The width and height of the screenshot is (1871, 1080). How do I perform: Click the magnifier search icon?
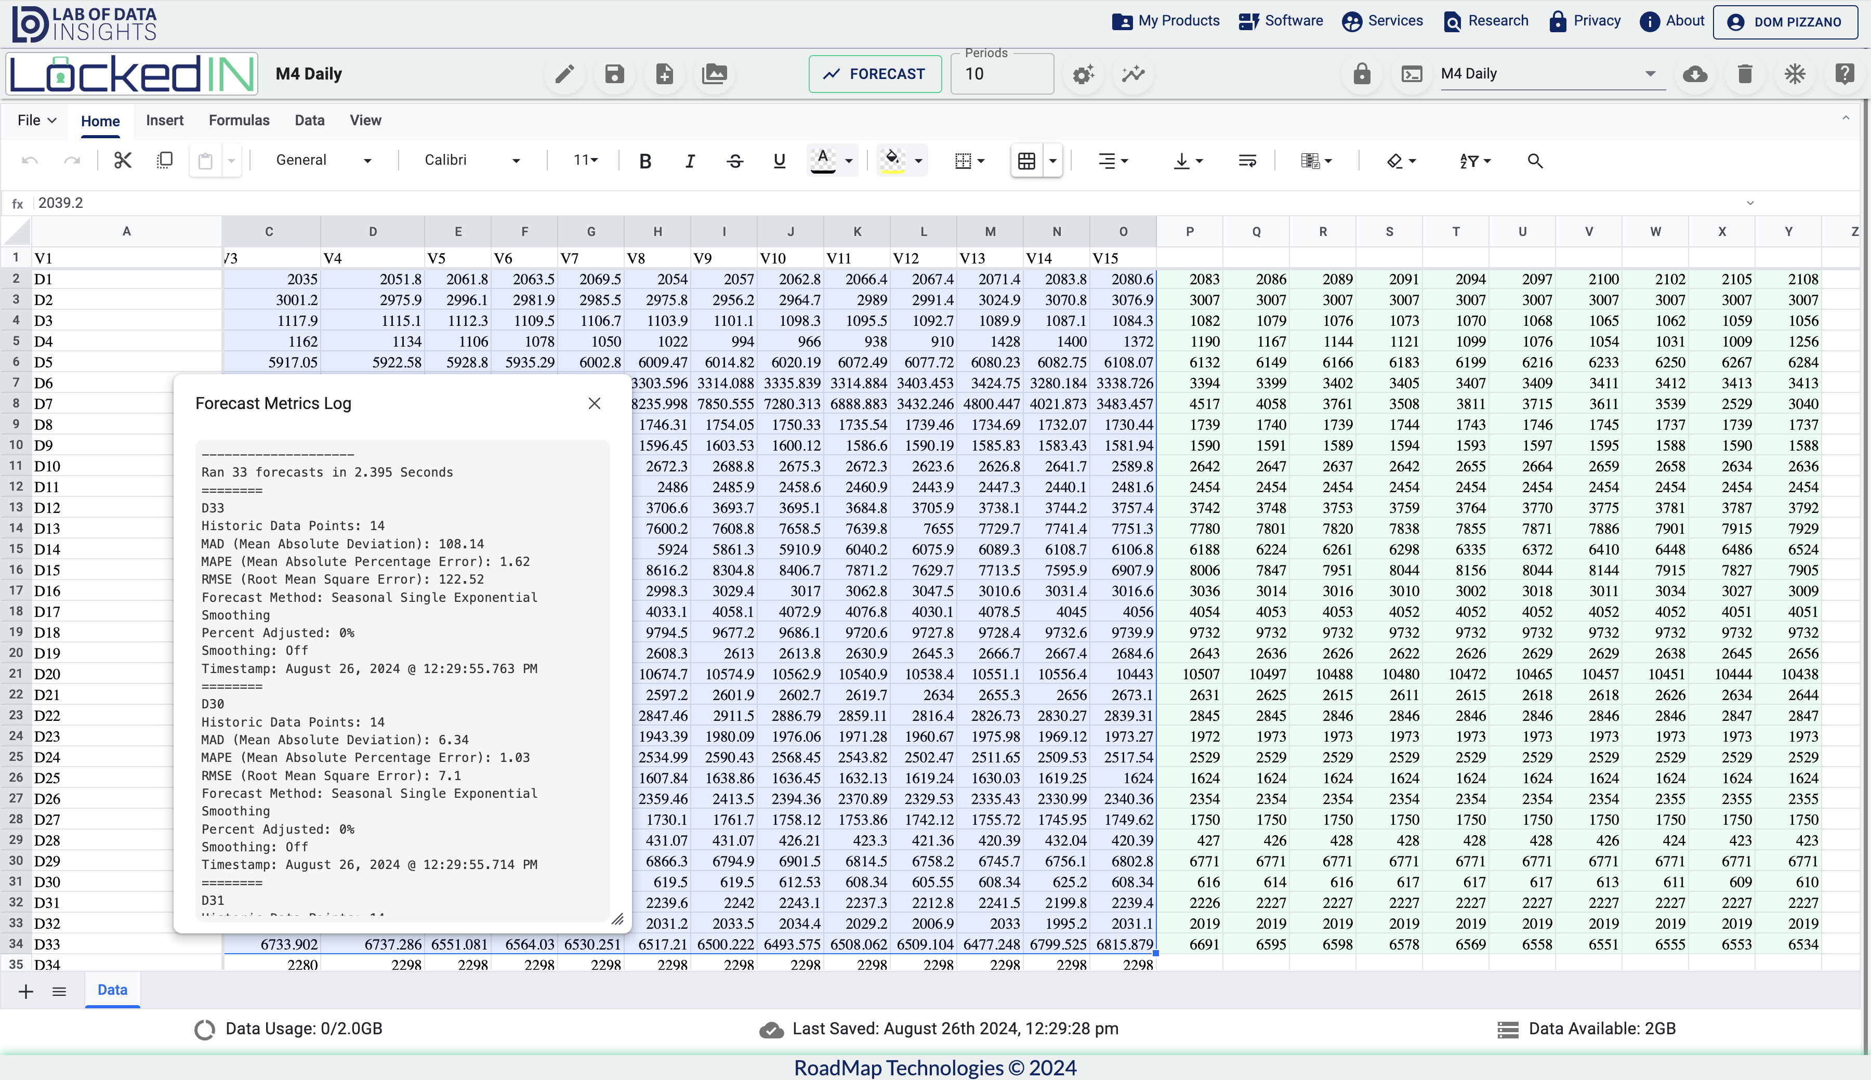(x=1535, y=161)
